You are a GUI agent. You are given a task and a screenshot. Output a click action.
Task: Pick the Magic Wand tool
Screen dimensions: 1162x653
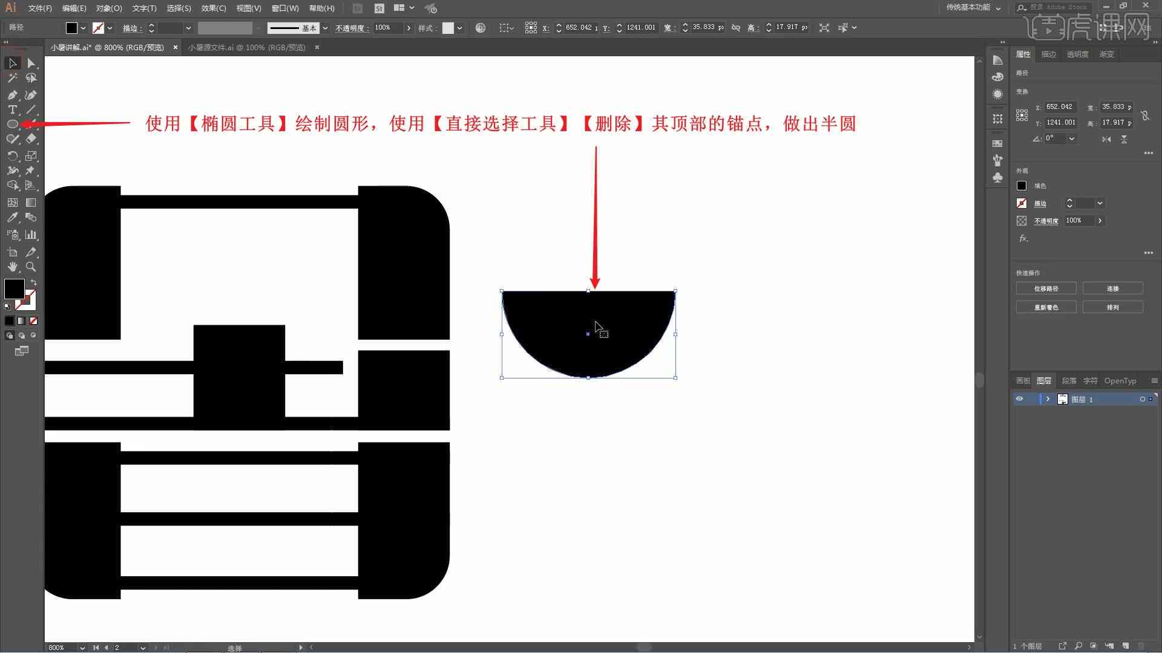[x=12, y=78]
